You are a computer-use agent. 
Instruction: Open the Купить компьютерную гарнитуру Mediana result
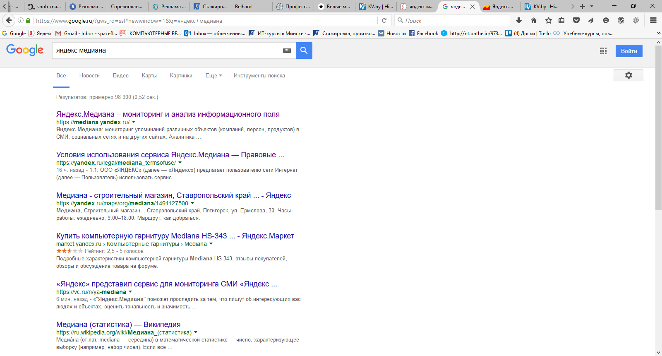175,236
